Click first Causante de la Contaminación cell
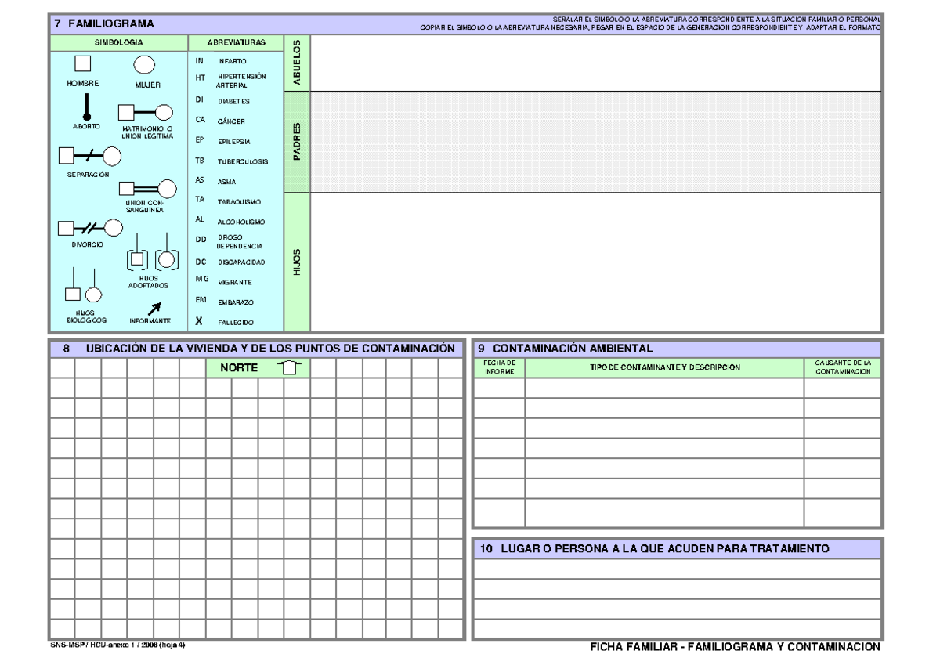The height and width of the screenshot is (665, 940). coord(843,389)
